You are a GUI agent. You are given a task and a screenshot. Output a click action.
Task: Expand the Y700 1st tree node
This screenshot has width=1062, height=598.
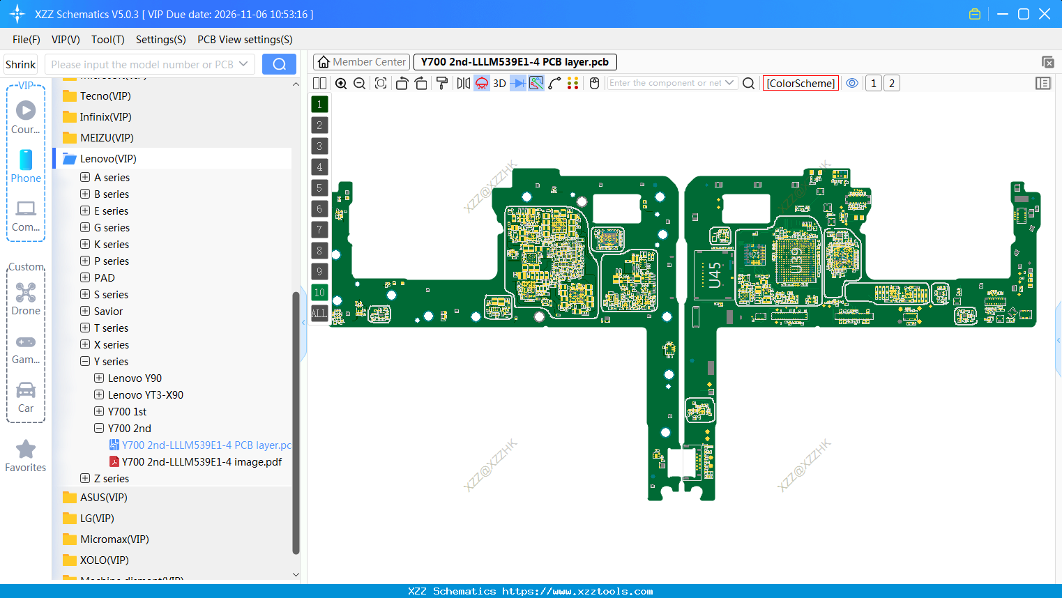98,411
